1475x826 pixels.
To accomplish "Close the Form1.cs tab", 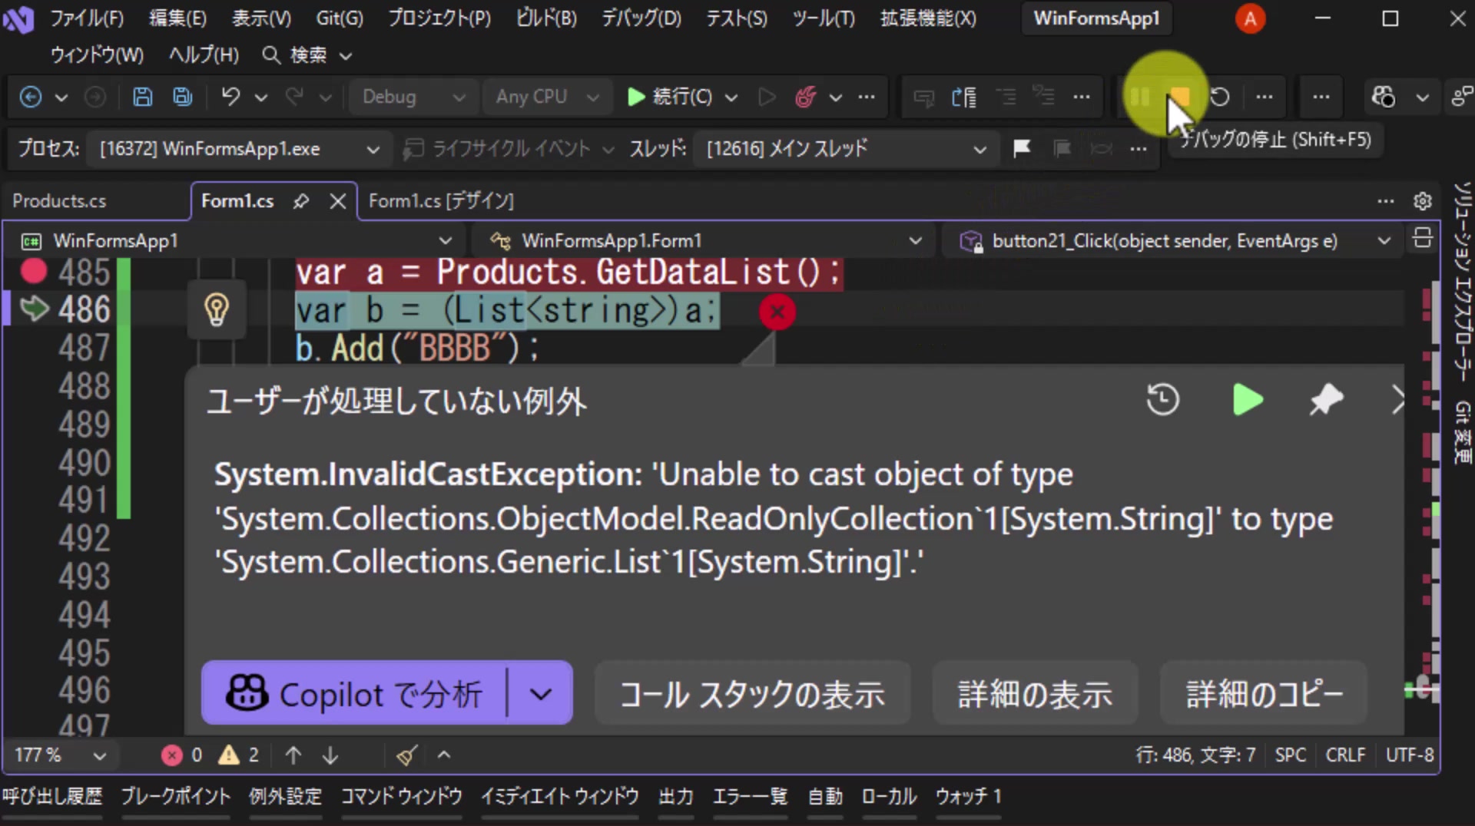I will (337, 201).
